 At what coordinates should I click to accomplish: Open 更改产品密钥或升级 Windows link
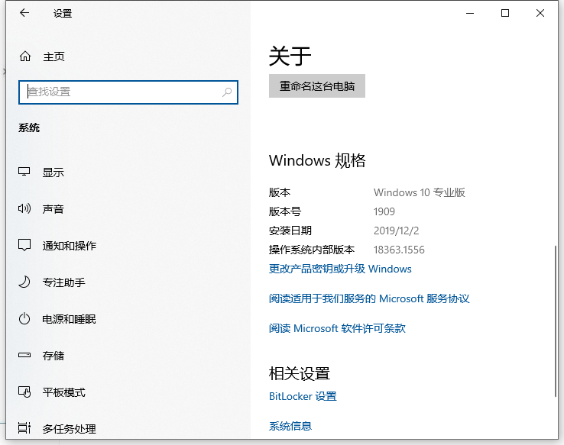[x=340, y=269]
